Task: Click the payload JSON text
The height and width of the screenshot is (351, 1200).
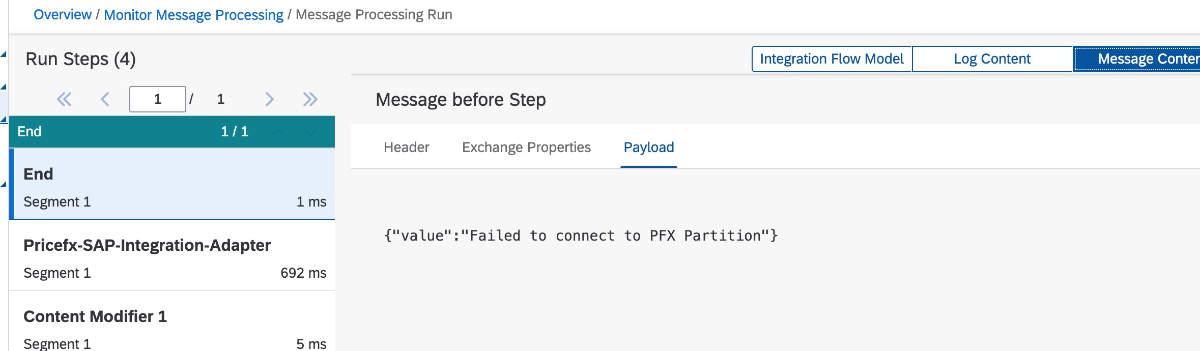Action: click(x=580, y=236)
